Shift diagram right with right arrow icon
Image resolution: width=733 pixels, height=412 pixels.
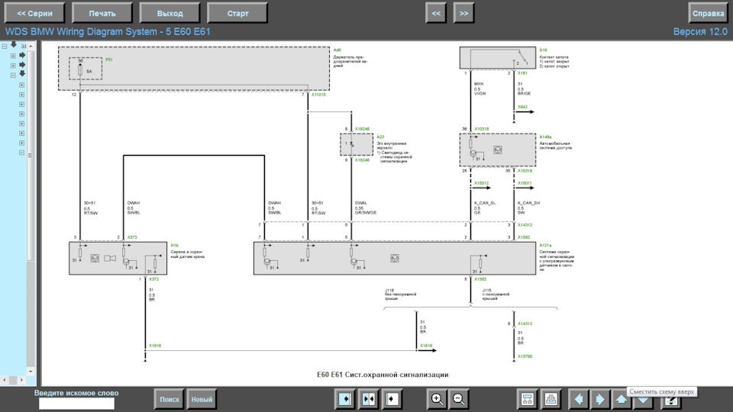(x=600, y=399)
